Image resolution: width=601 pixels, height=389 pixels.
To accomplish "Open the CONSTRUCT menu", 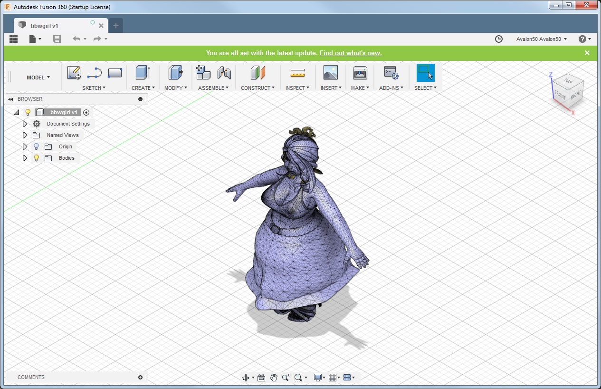I will coord(258,88).
